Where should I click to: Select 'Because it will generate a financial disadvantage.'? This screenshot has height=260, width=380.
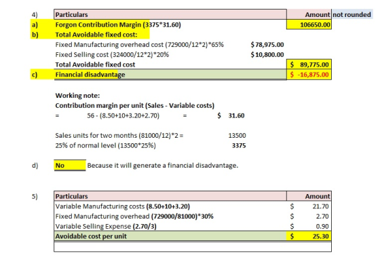(x=163, y=166)
